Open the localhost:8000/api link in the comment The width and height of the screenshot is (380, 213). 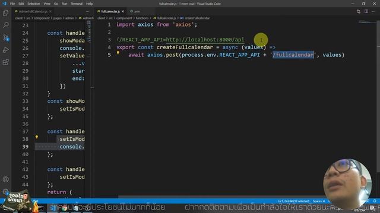click(205, 40)
